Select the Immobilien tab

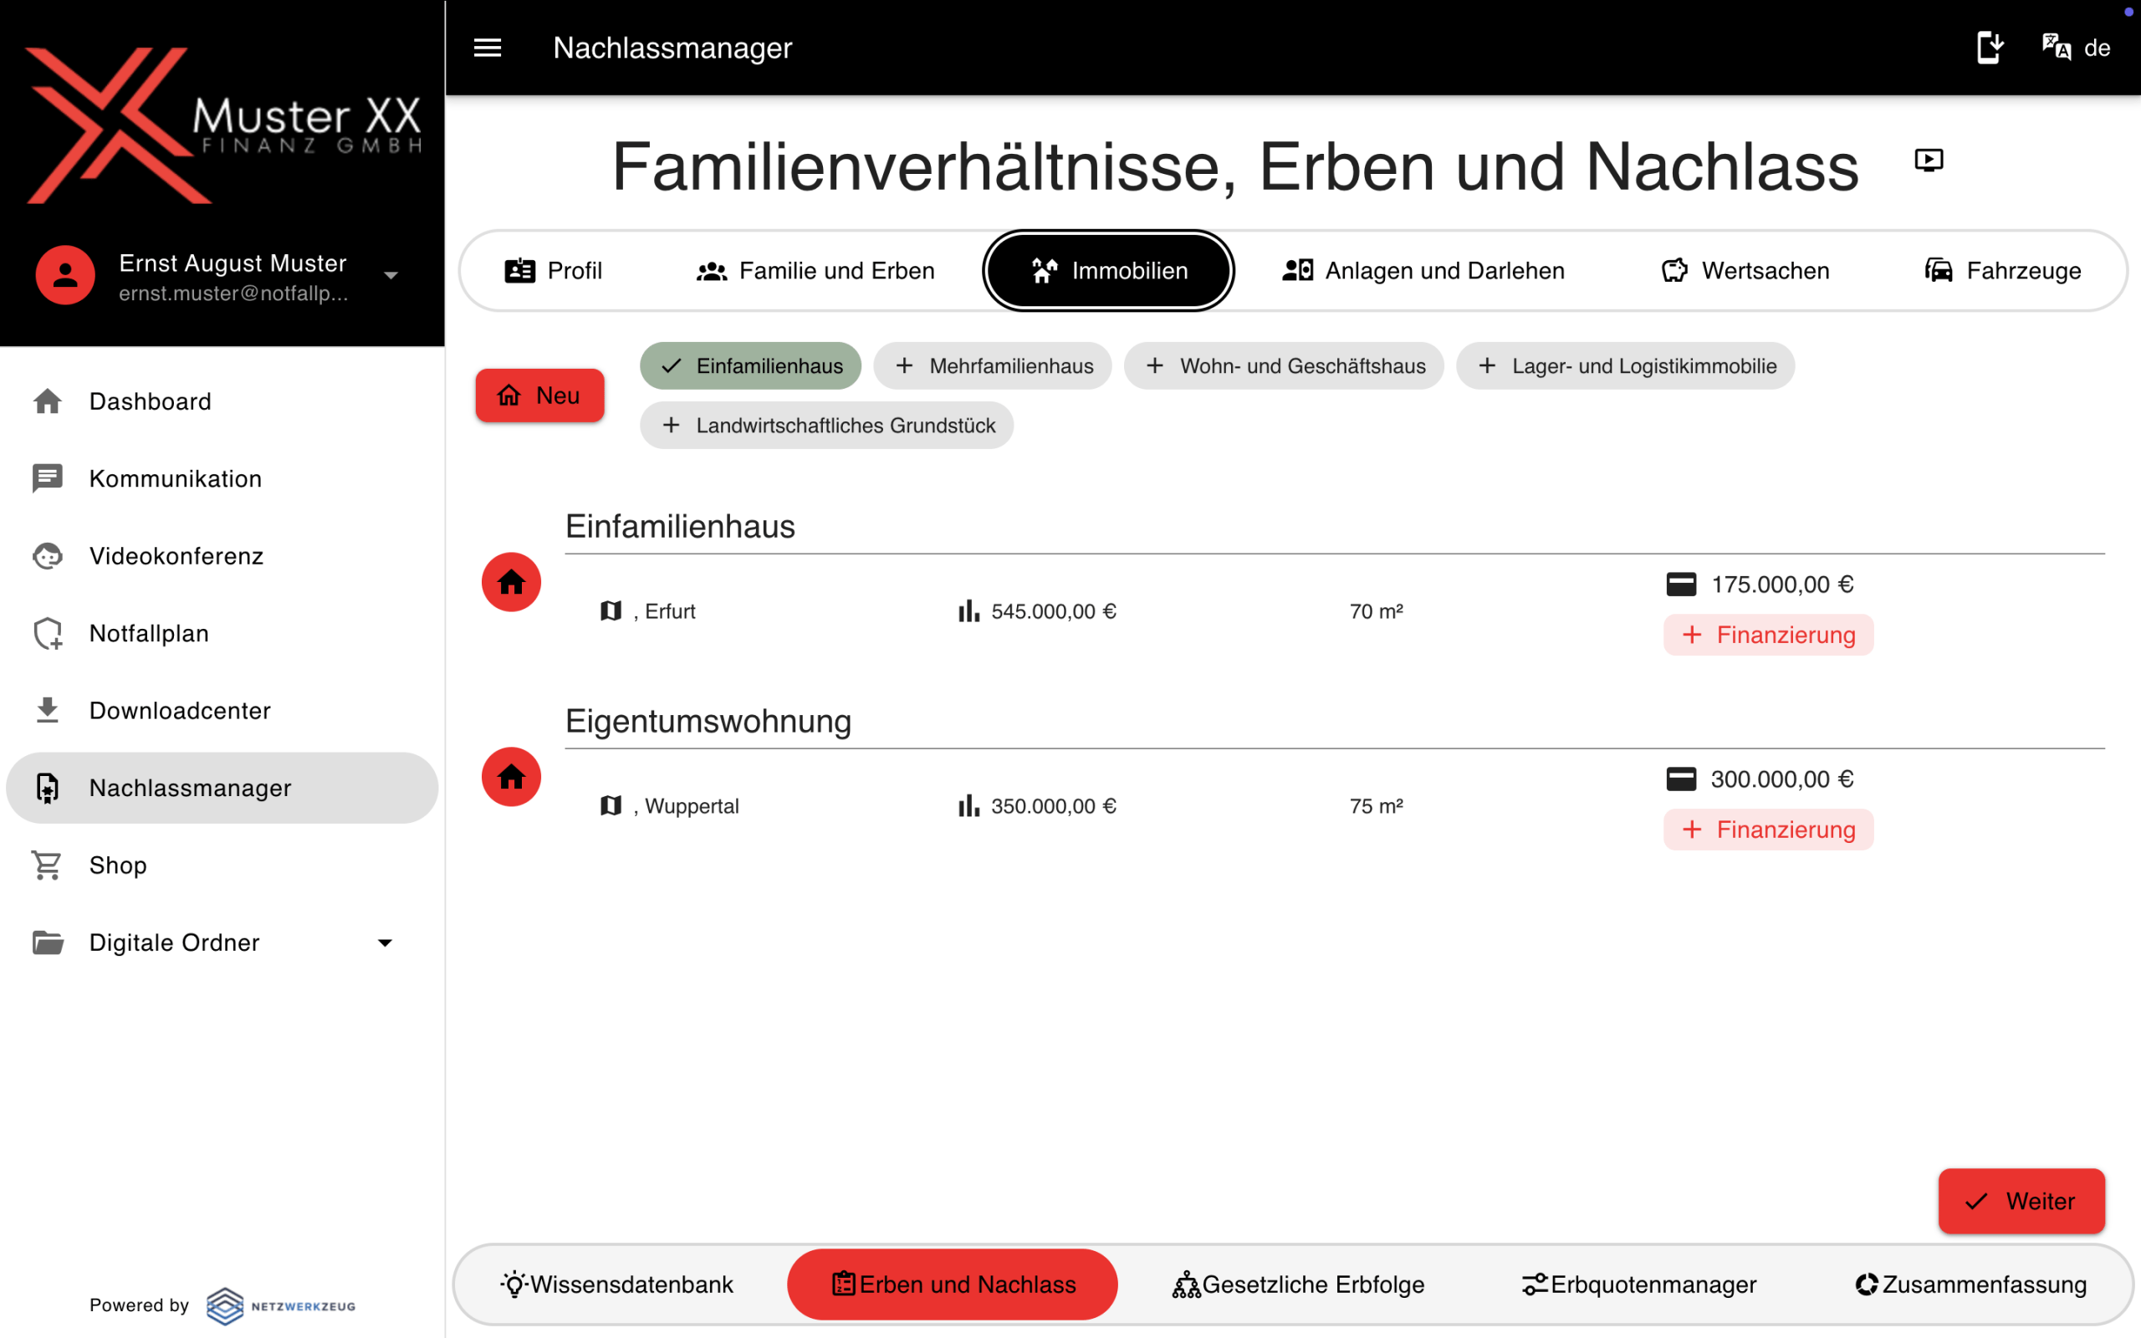(1108, 271)
